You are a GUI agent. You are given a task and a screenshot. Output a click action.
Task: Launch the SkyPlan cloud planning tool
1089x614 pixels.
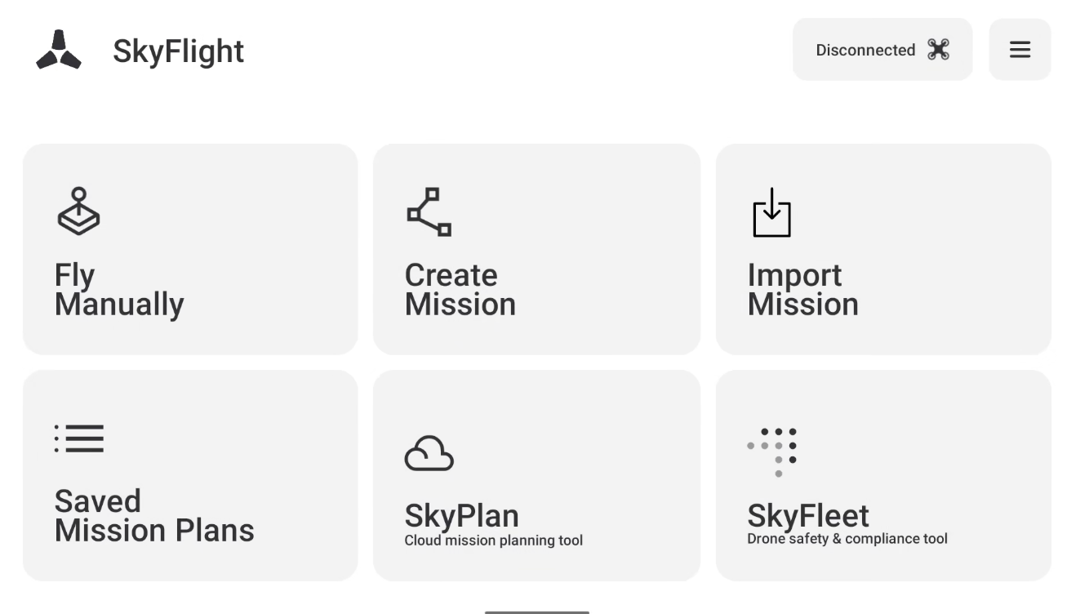(537, 474)
